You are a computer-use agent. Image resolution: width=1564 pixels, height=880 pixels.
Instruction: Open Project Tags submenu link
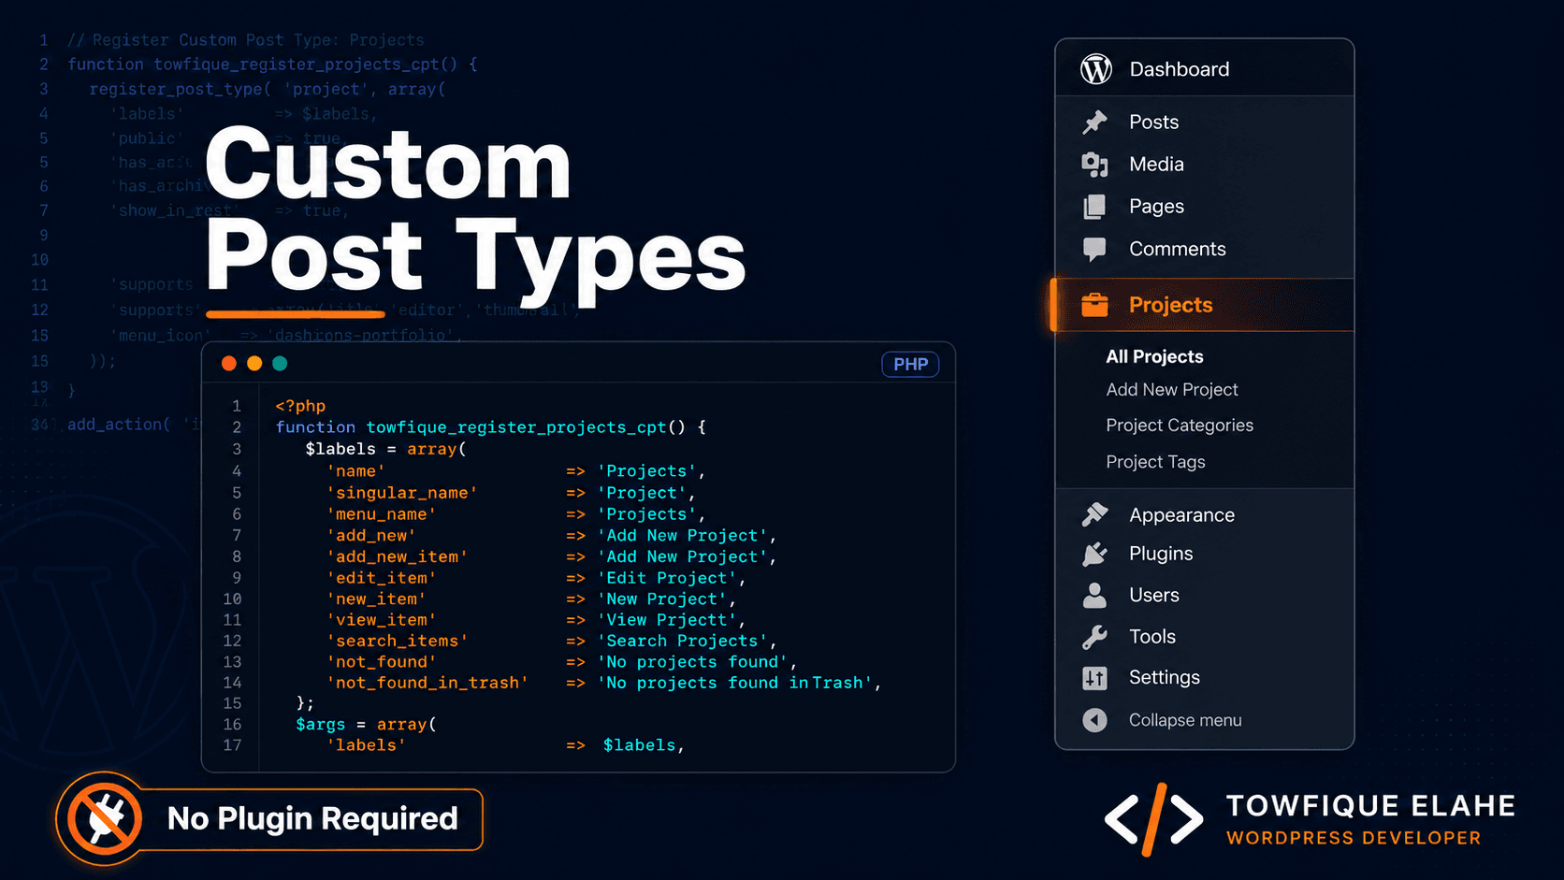pyautogui.click(x=1155, y=462)
